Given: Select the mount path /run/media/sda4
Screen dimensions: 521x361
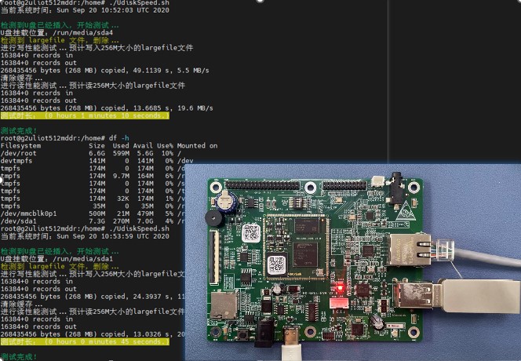Looking at the screenshot, I should pos(82,33).
